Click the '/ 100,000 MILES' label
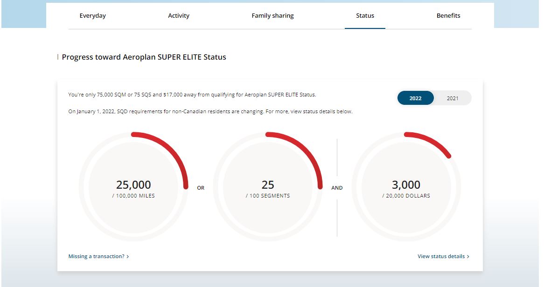Screen dimensions: 544x287 click(133, 196)
